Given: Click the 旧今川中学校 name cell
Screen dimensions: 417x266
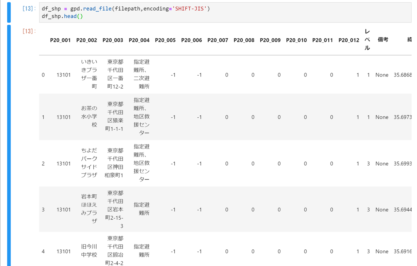Looking at the screenshot, I should coord(89,251).
